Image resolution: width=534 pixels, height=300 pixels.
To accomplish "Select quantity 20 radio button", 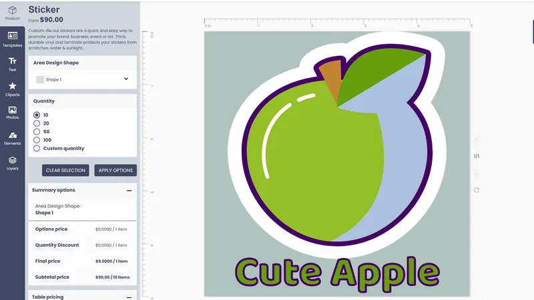I will (37, 123).
